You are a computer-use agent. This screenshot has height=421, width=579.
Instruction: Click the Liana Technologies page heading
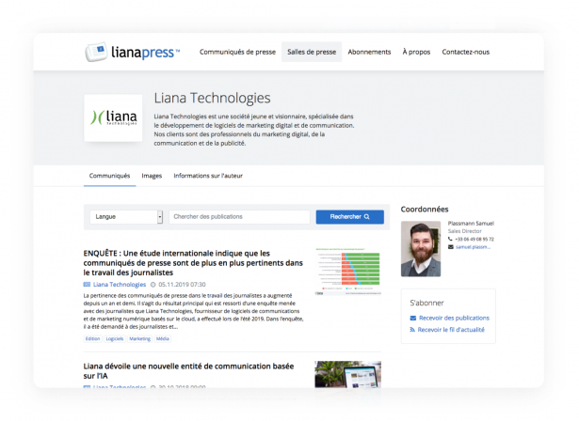click(x=213, y=98)
